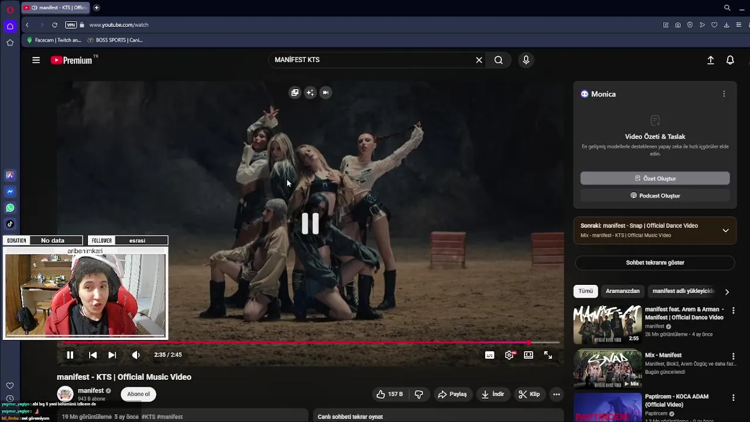Open the Opera main menu logo
This screenshot has width=750, height=422.
click(10, 10)
